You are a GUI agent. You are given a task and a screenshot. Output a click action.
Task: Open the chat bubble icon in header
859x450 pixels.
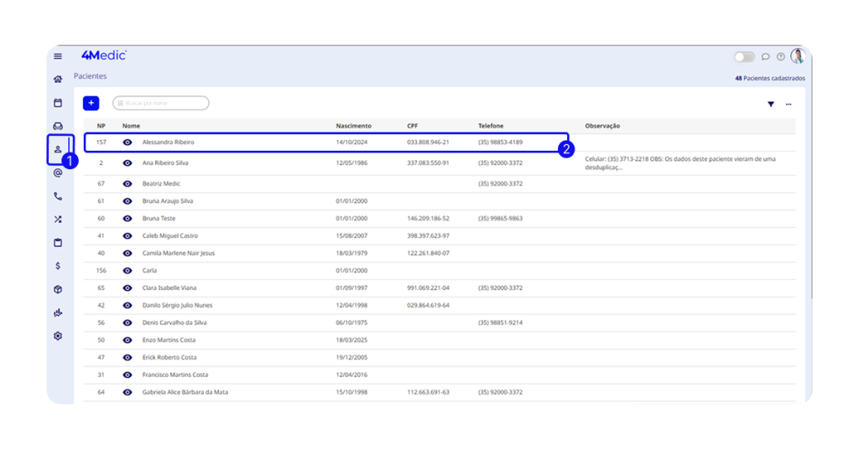click(x=765, y=57)
